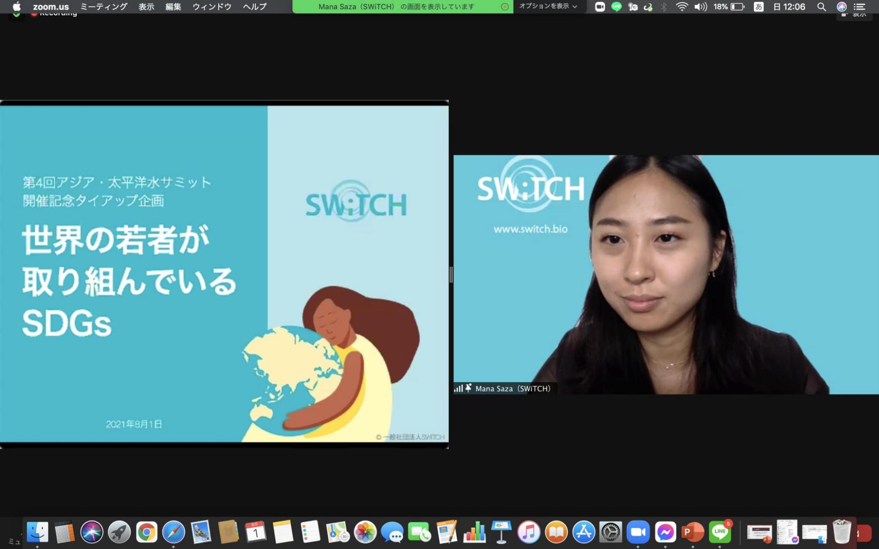Screen dimensions: 879x549
Task: Click the Zoom camera menu bar icon
Action: coord(599,7)
